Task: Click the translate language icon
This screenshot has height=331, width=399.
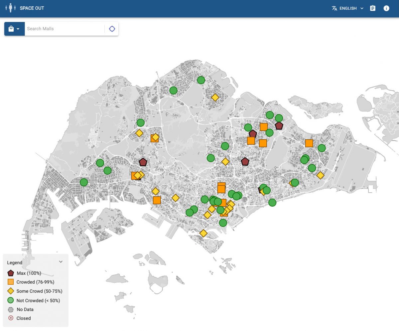Action: pyautogui.click(x=333, y=8)
